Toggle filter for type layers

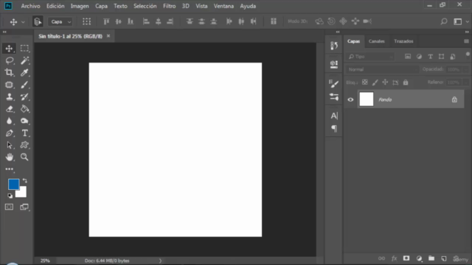(430, 57)
